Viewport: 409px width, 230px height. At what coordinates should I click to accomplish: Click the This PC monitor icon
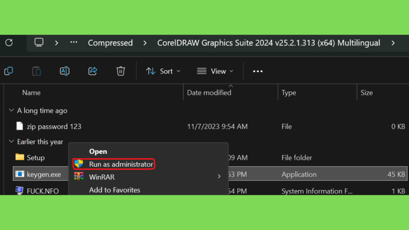pyautogui.click(x=39, y=43)
